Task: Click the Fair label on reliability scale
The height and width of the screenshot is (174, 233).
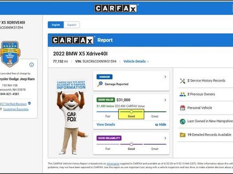Action: [108, 149]
